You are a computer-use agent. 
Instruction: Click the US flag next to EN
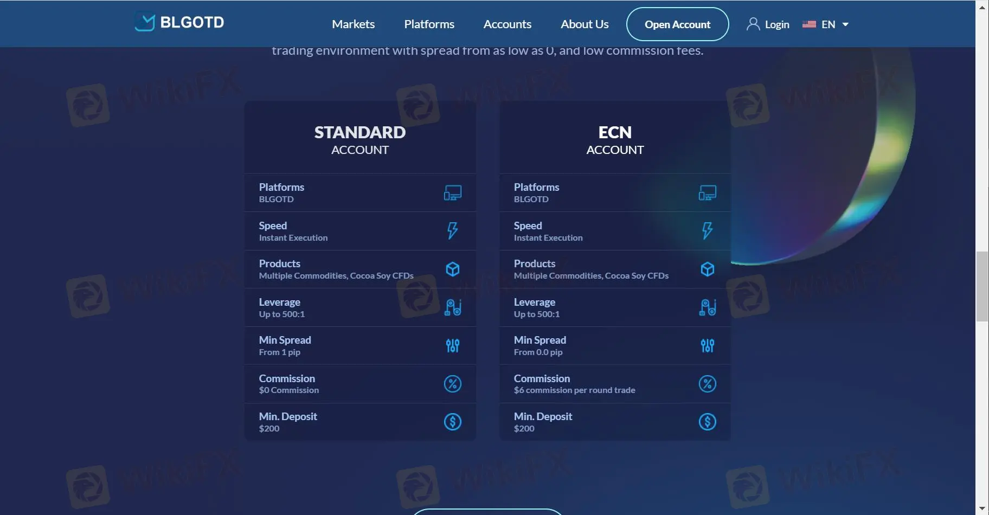pyautogui.click(x=809, y=24)
